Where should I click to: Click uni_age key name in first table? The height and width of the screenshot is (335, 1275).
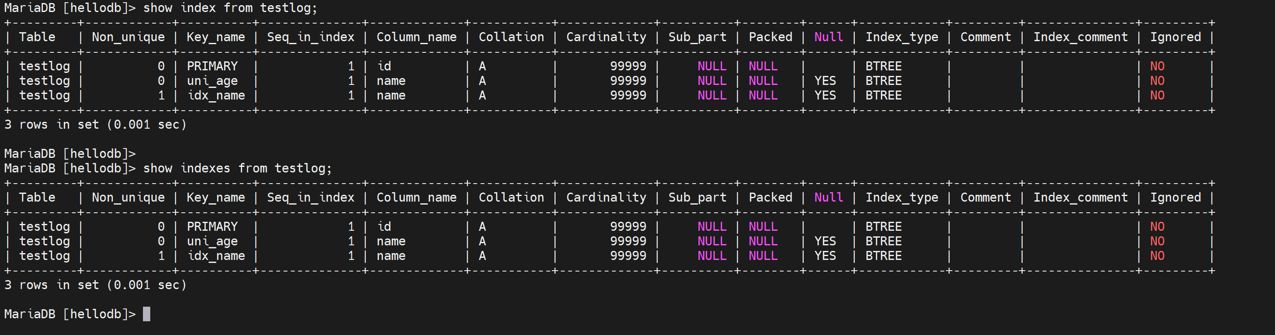[212, 81]
